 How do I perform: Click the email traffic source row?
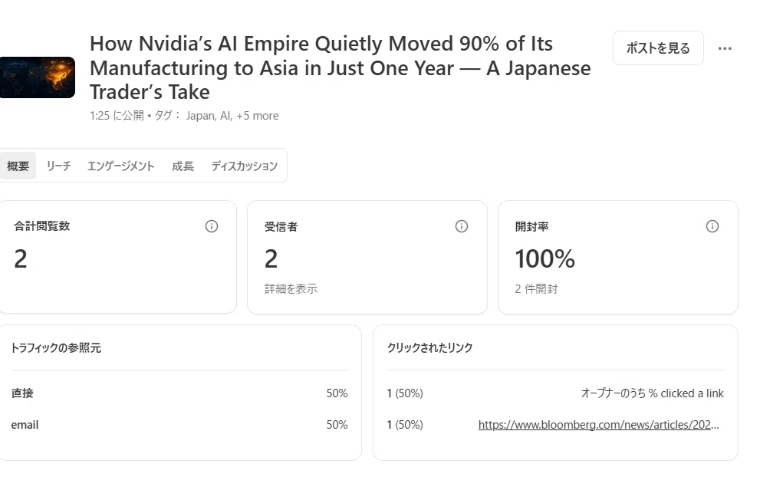[179, 425]
